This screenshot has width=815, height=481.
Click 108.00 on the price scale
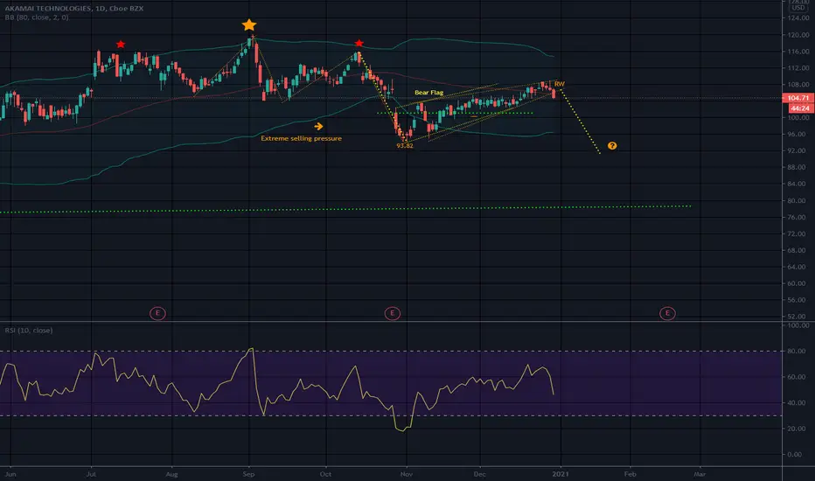[x=798, y=84]
